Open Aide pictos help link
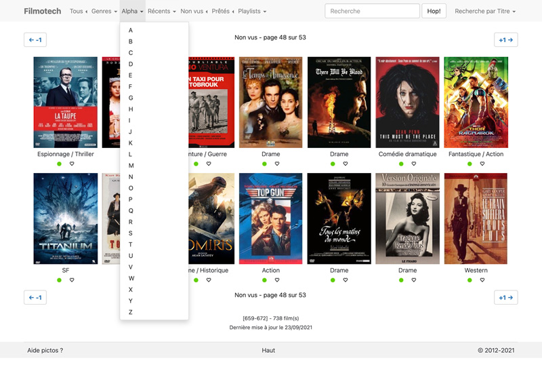Screen dimensions: 542x380 pos(45,350)
